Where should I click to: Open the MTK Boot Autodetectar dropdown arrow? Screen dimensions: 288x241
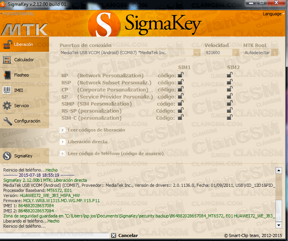point(275,53)
